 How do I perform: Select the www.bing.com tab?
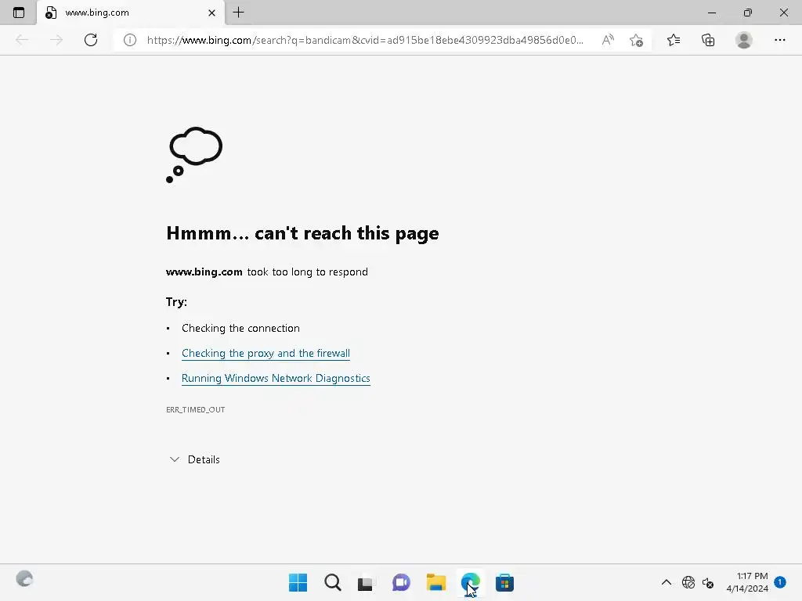pyautogui.click(x=131, y=13)
